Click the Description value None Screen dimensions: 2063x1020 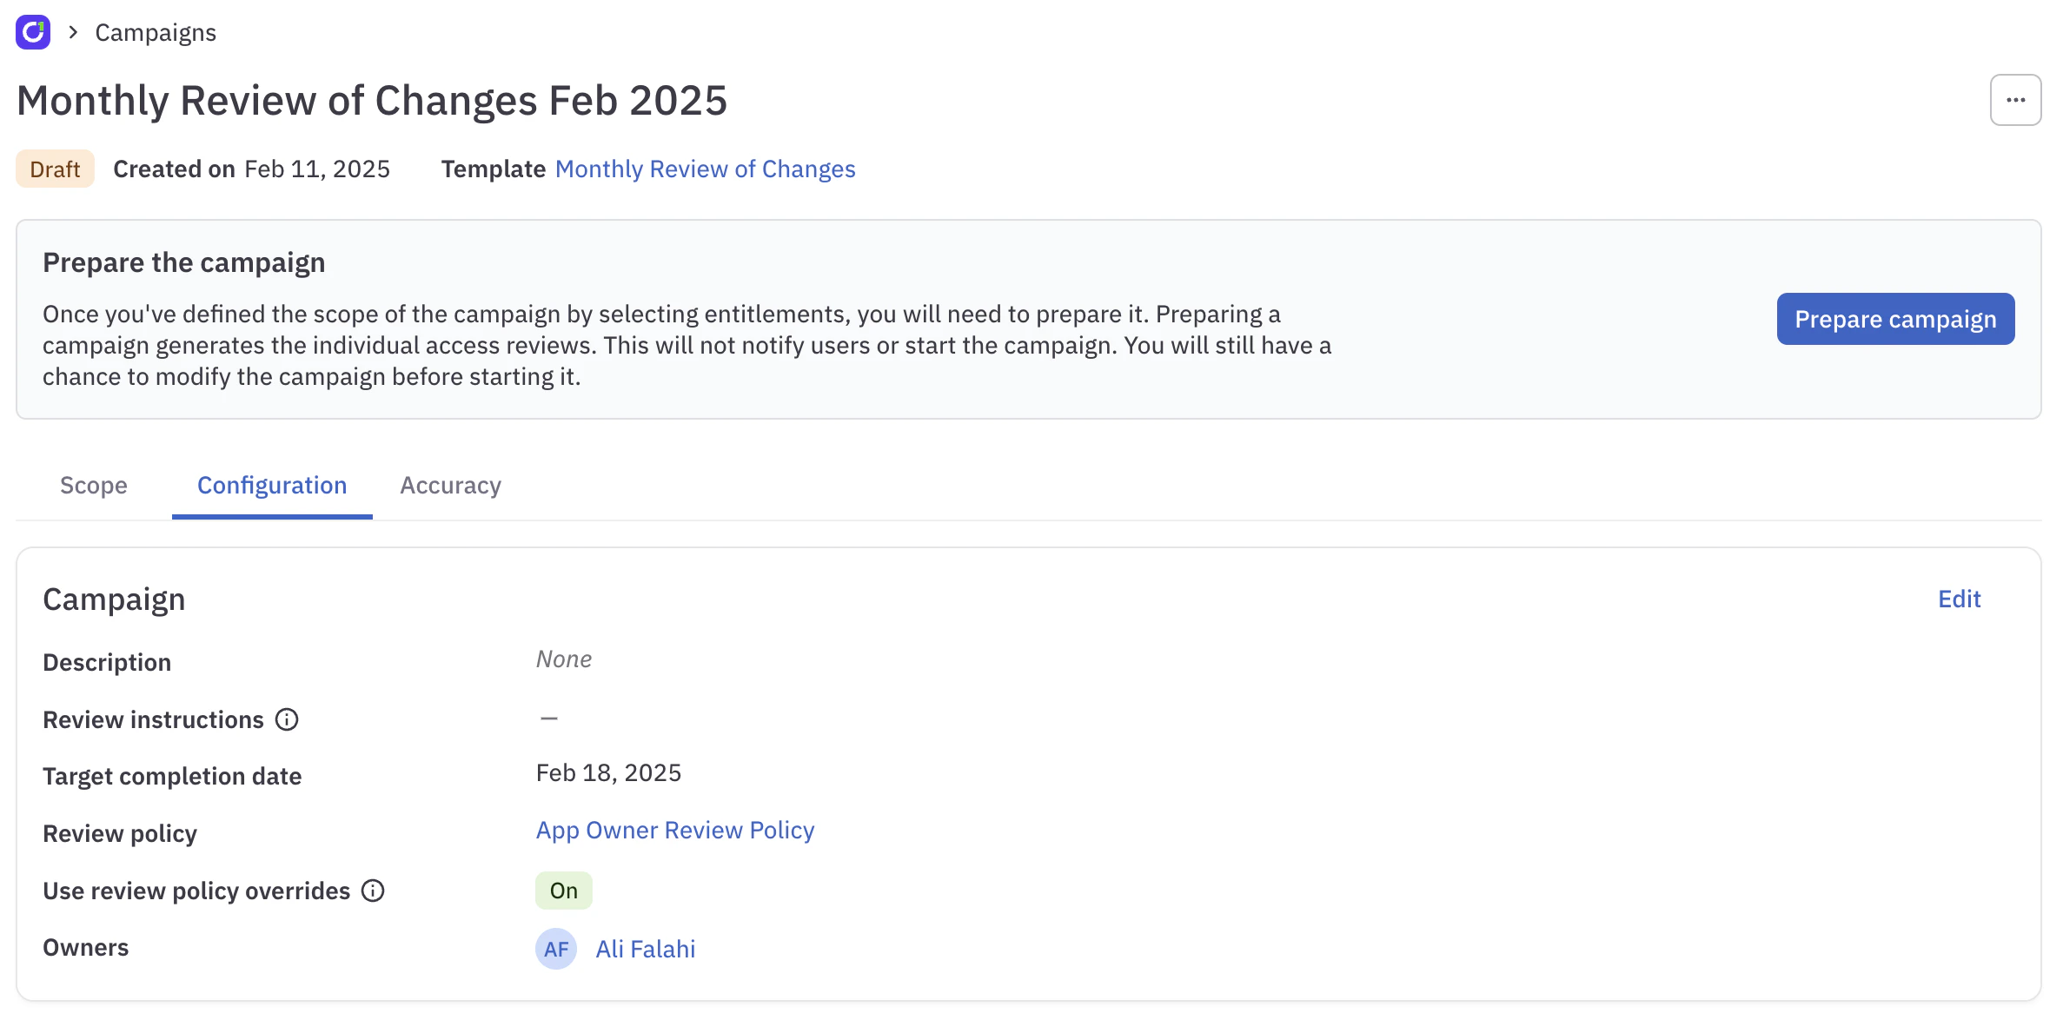click(x=563, y=659)
